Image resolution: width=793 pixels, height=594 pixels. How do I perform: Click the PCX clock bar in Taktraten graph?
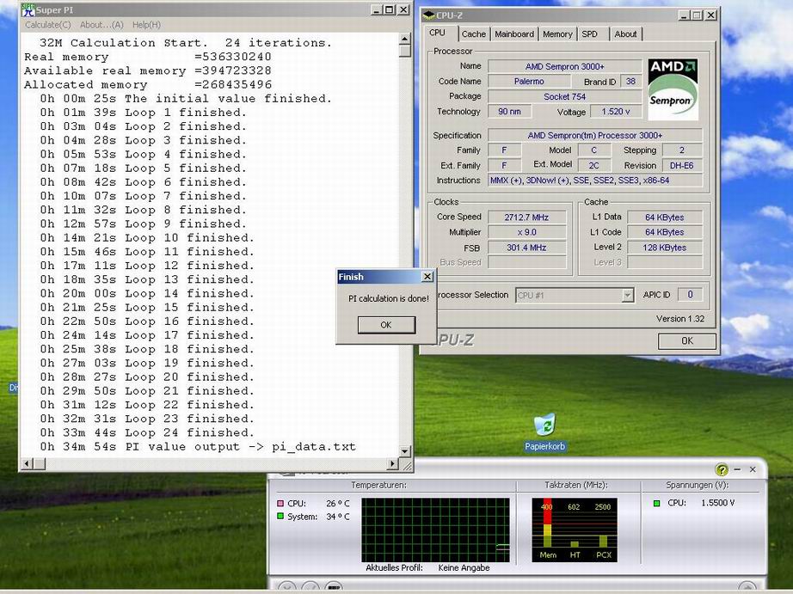pyautogui.click(x=603, y=542)
